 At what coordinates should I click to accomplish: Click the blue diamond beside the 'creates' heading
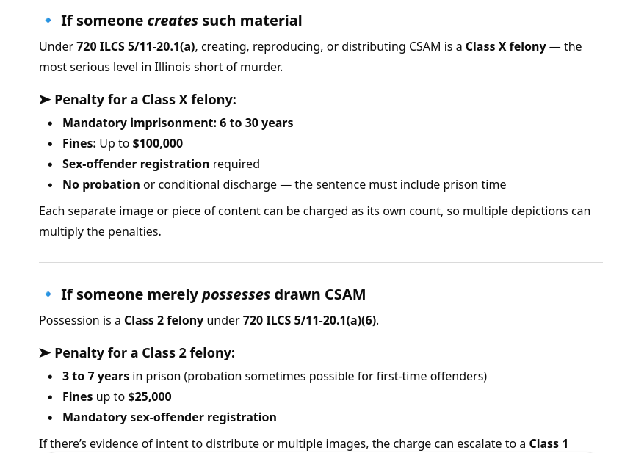48,21
